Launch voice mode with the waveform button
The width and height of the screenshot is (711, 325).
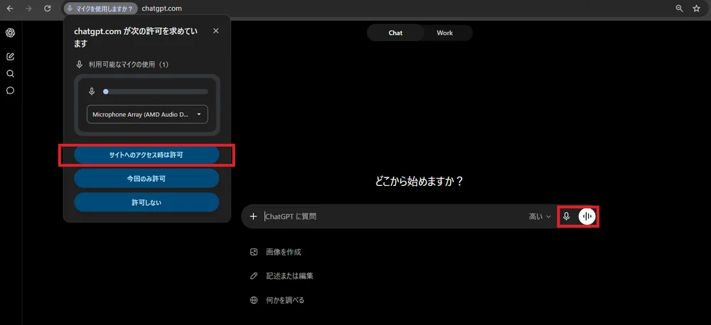click(x=587, y=216)
